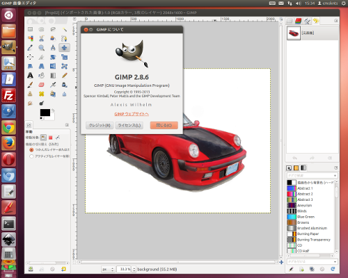The width and height of the screenshot is (348, 278).
Task: Select the Clone stamp tool
Action: (x=30, y=94)
